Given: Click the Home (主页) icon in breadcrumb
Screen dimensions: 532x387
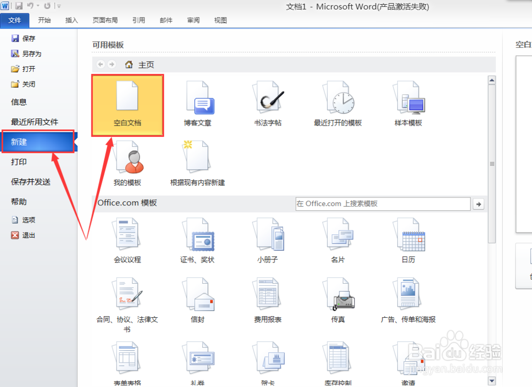Looking at the screenshot, I should click(129, 64).
